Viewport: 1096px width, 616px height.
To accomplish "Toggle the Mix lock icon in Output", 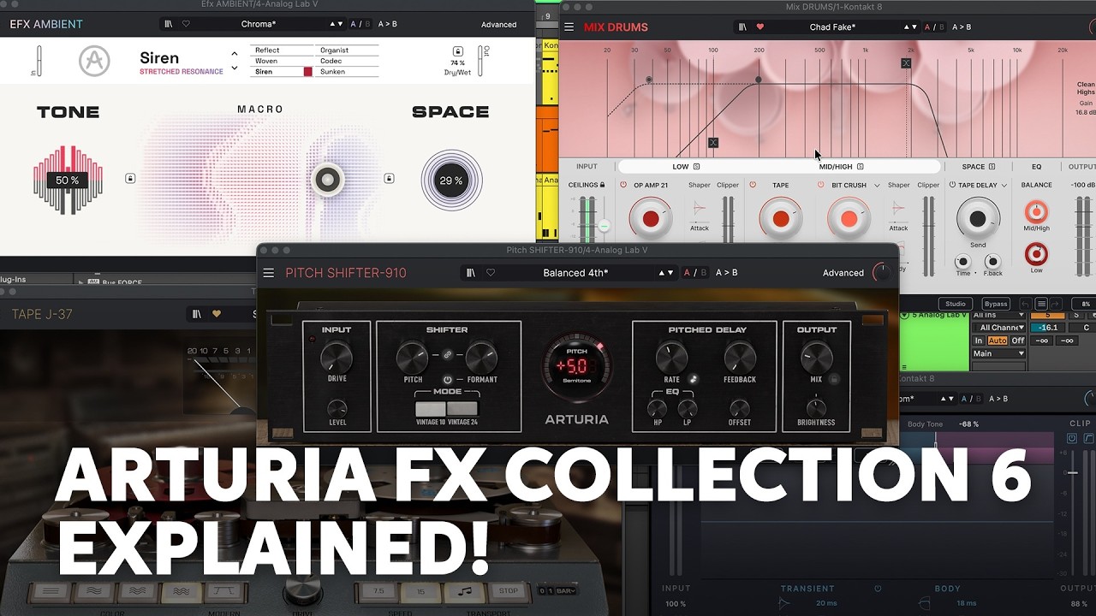I will tap(834, 379).
